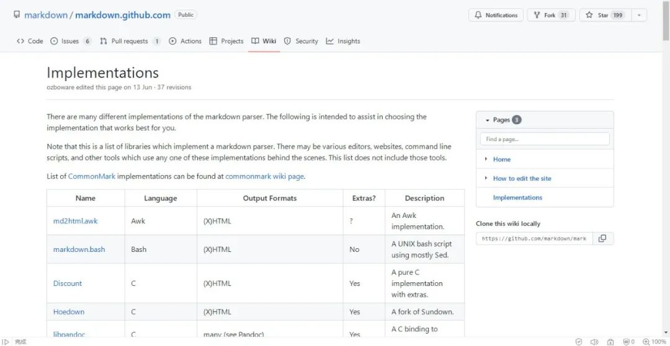Click 'A fork of Sundown.' description
670x346 pixels.
pos(422,312)
